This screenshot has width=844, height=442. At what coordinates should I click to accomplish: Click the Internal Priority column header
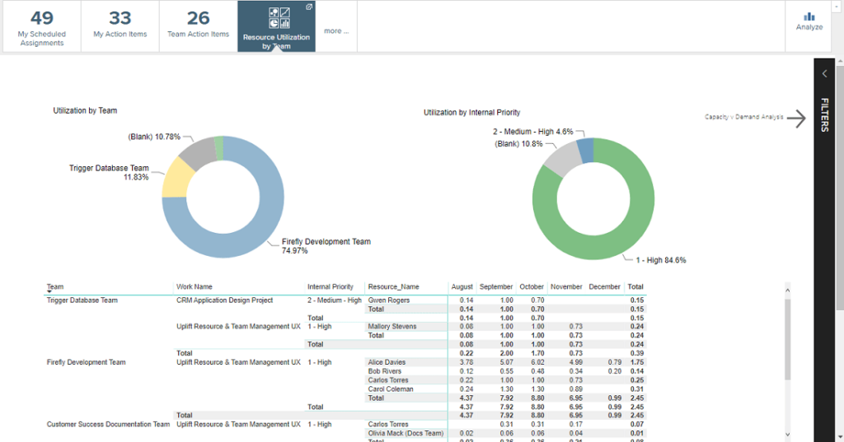[x=330, y=286]
